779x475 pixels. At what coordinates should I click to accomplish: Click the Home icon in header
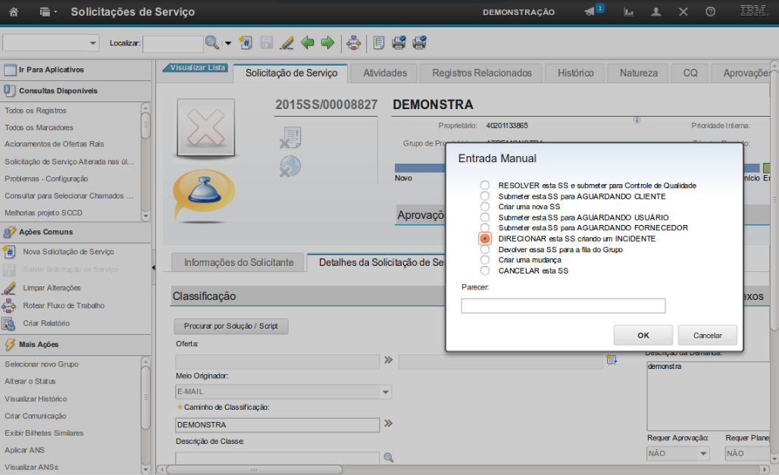pyautogui.click(x=13, y=12)
